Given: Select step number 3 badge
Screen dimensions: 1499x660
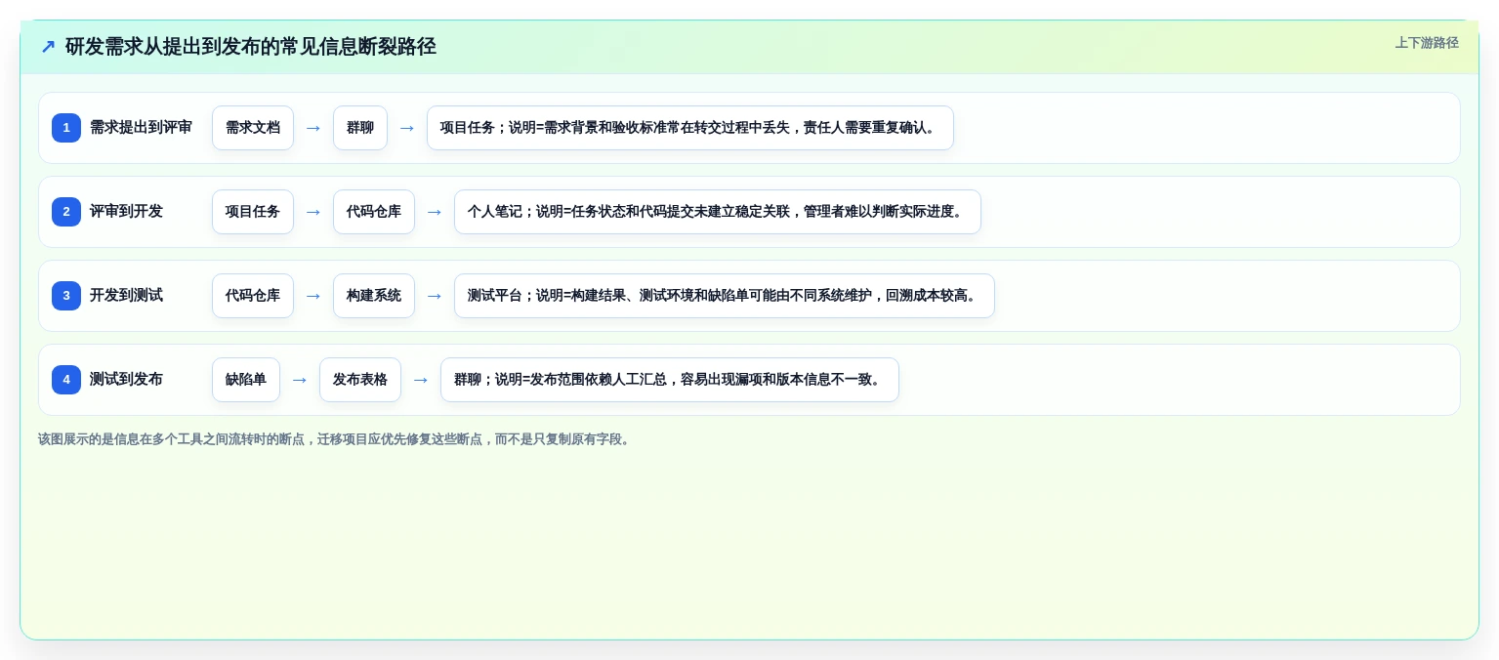Looking at the screenshot, I should point(66,296).
